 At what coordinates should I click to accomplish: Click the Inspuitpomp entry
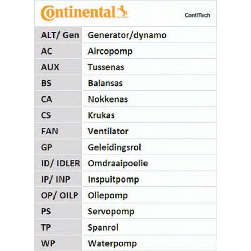[113, 179]
